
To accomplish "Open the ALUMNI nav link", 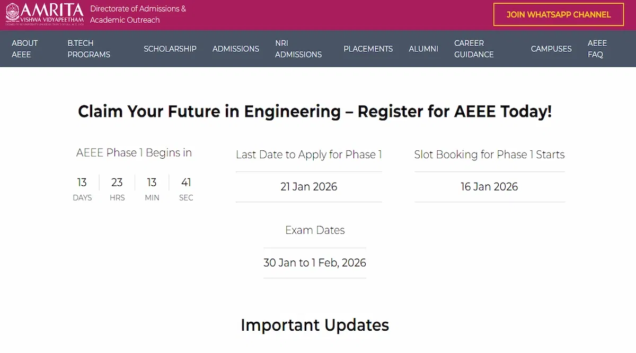I will click(x=423, y=49).
